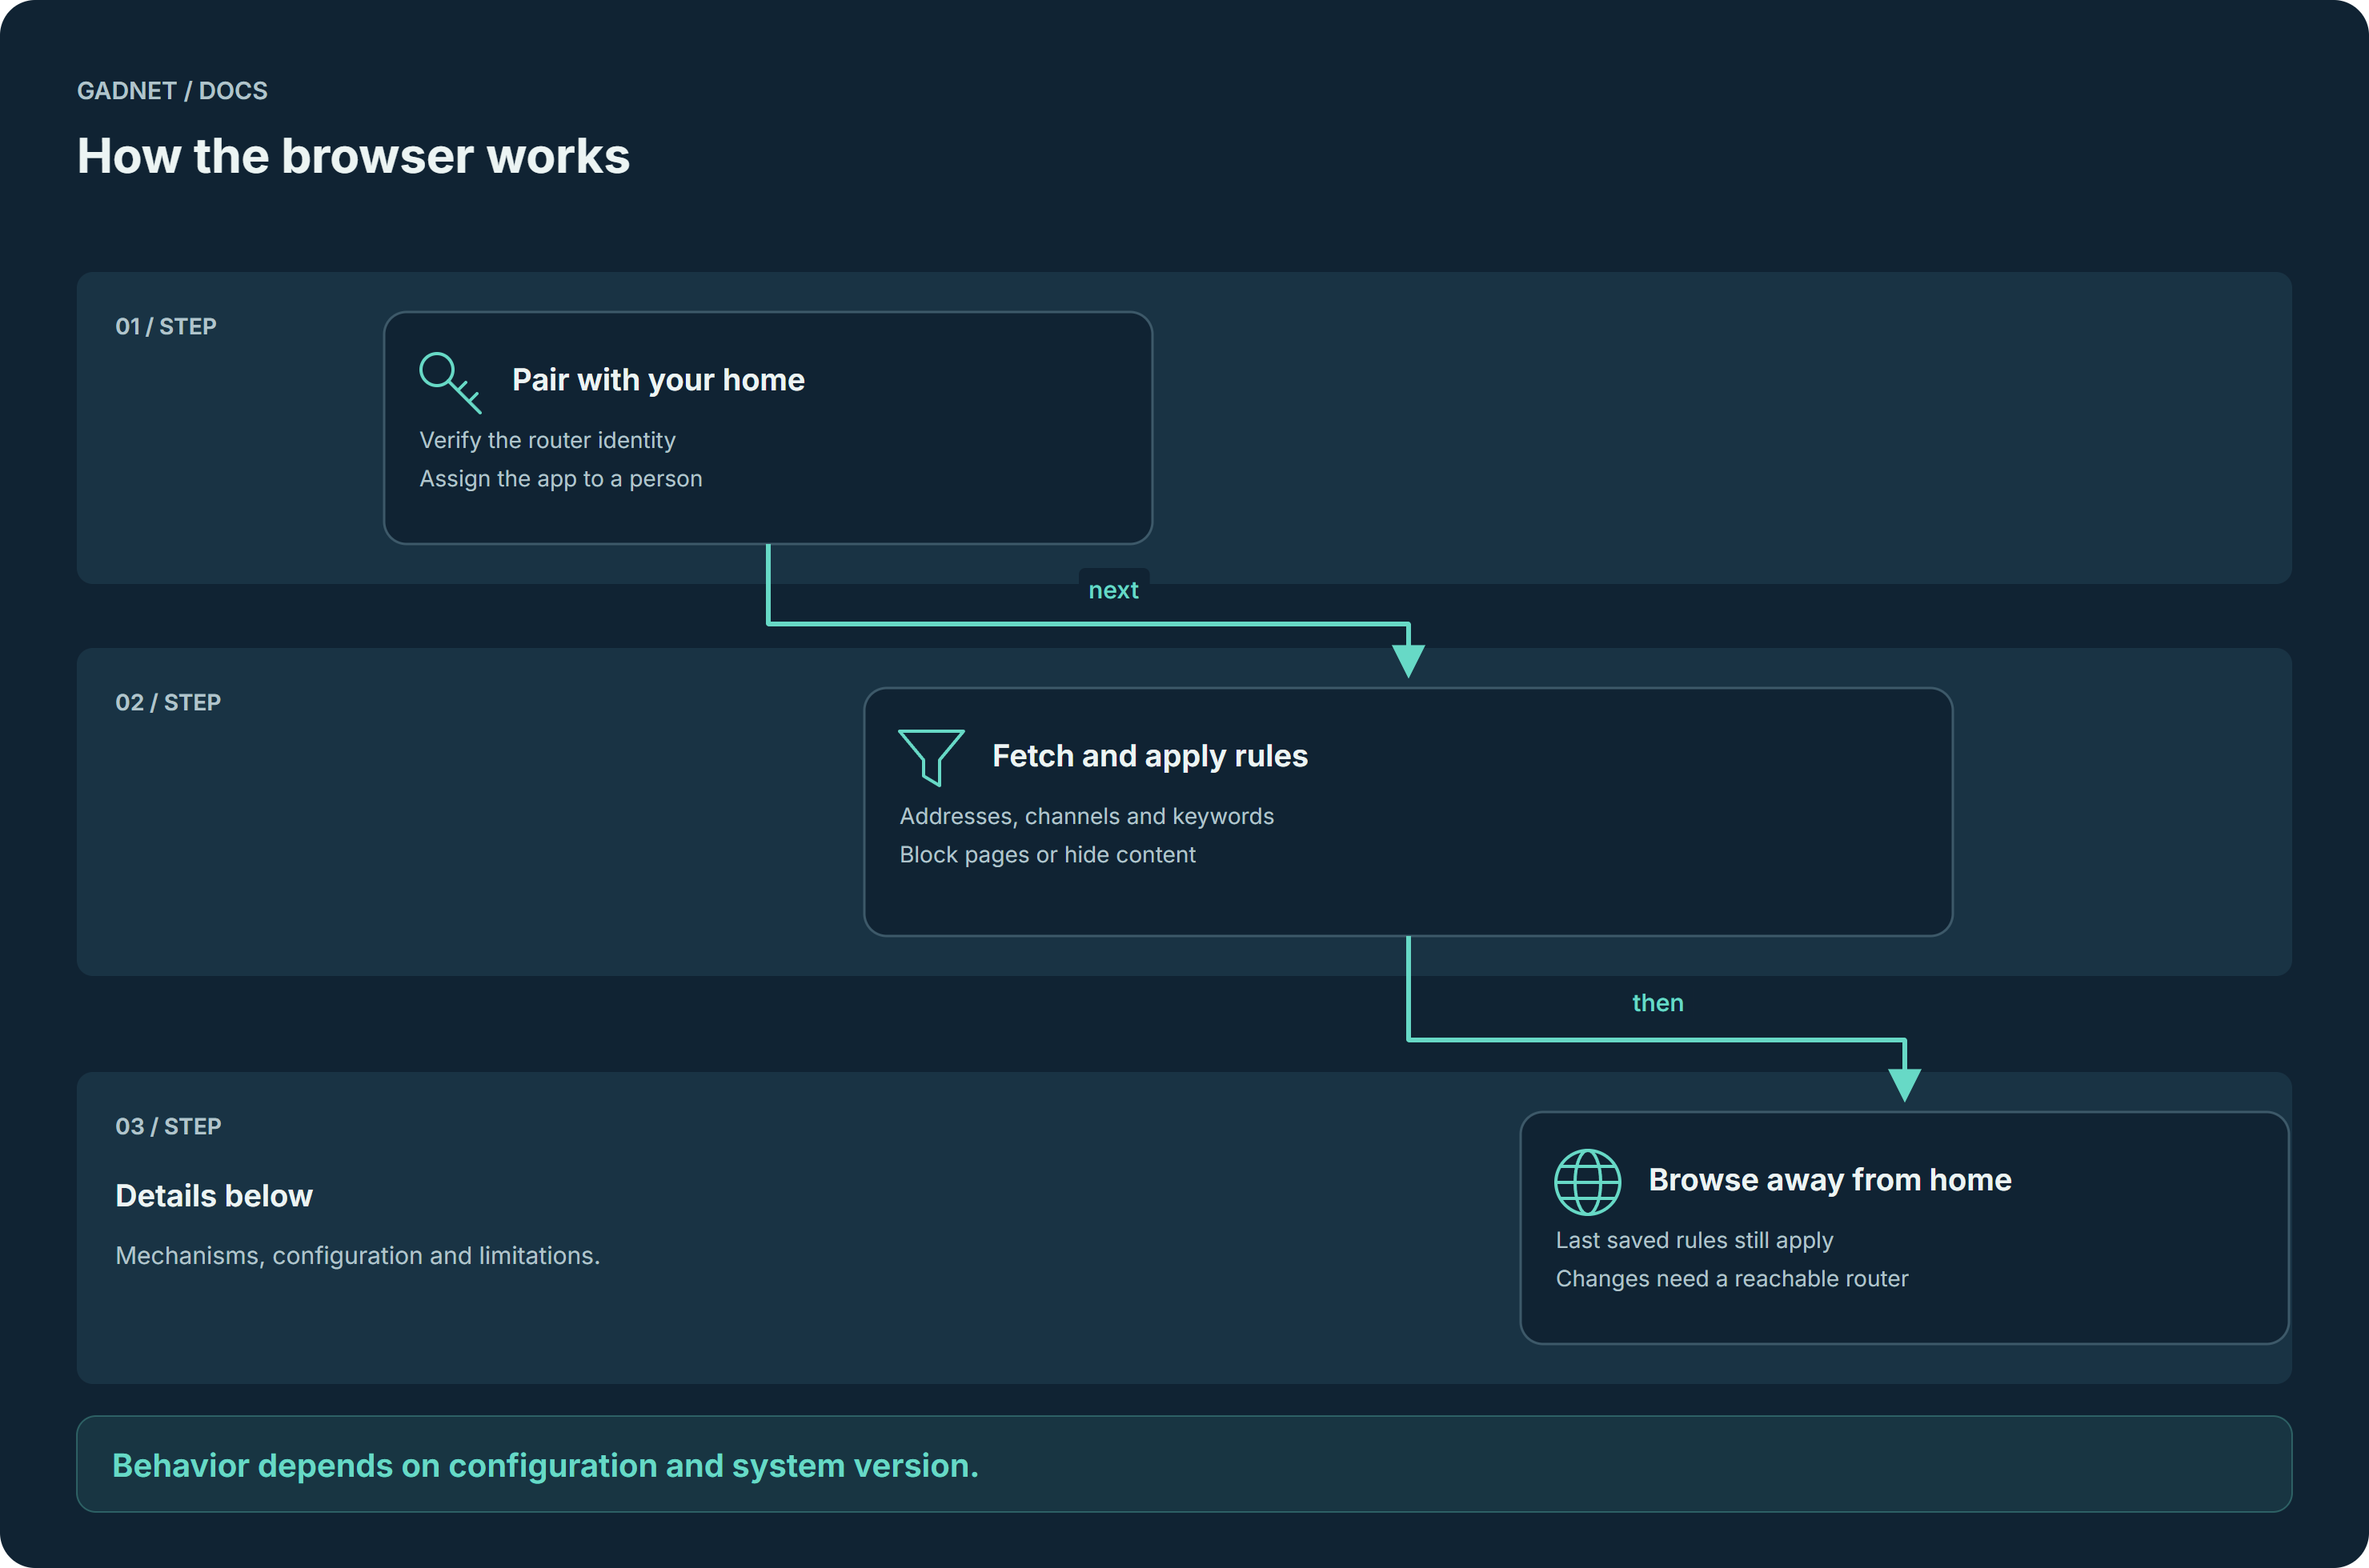The image size is (2369, 1568).
Task: Click the Fetch and apply rules title
Action: 1149,756
